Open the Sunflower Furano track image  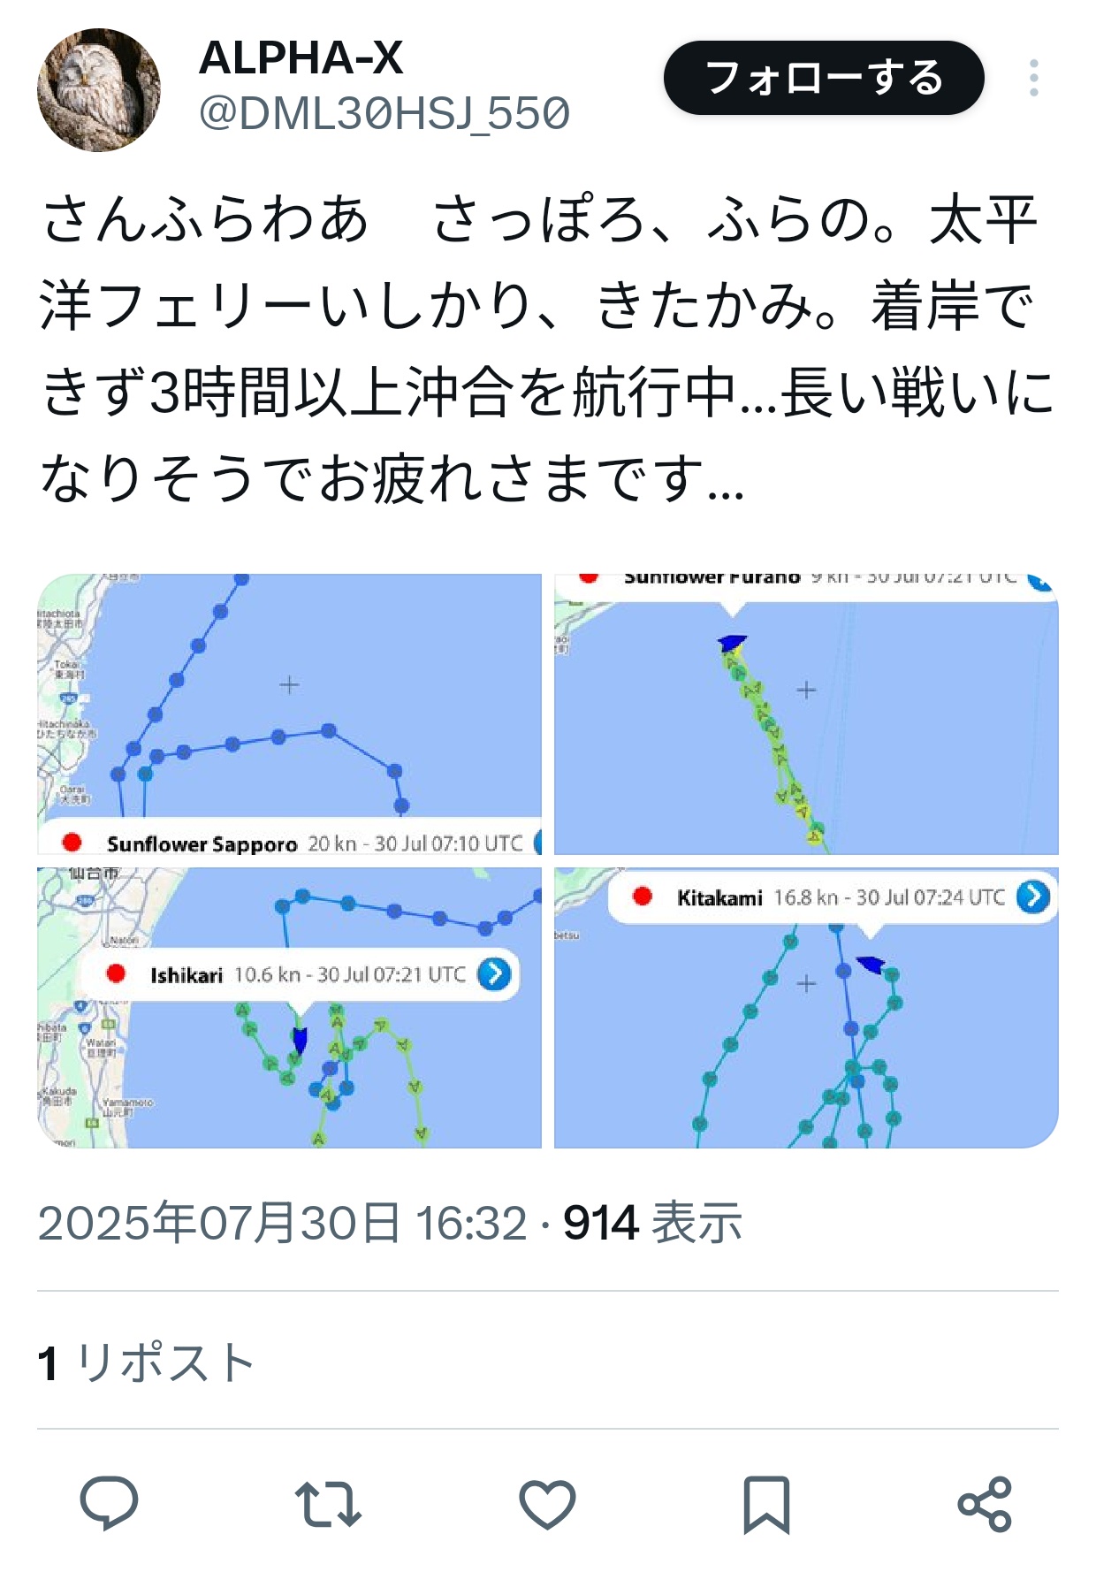pyautogui.click(x=806, y=714)
